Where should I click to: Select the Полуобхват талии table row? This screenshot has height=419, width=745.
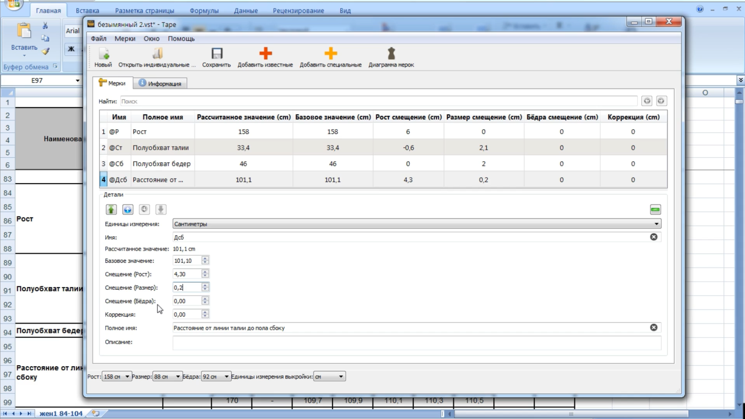click(x=383, y=148)
